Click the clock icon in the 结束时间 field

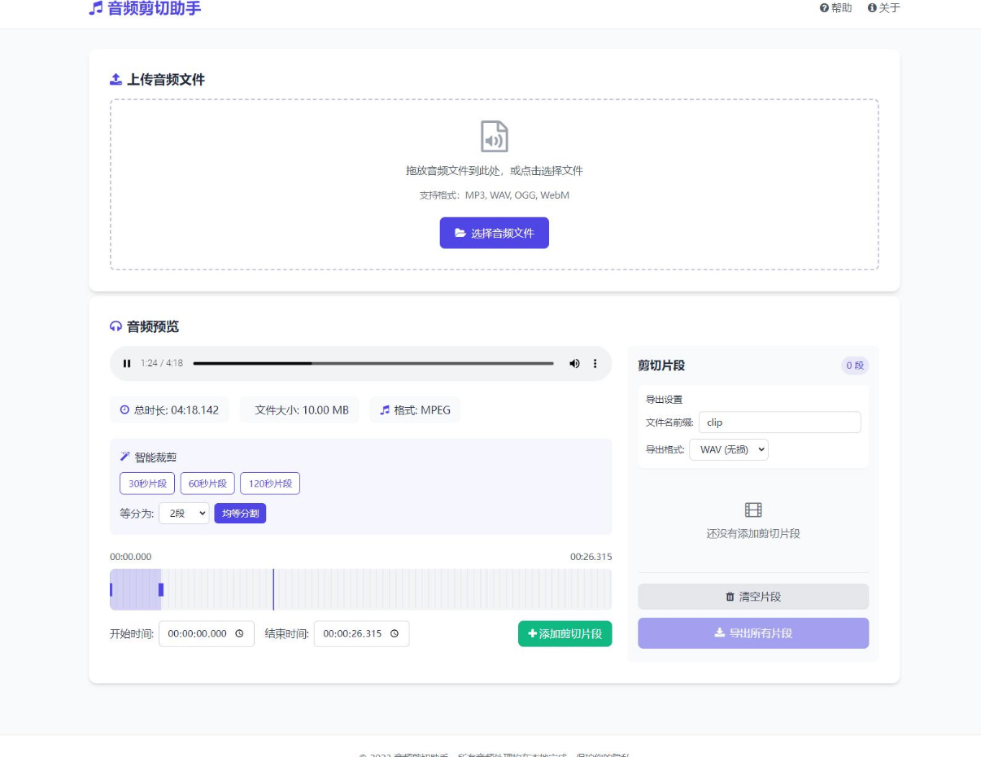pyautogui.click(x=395, y=633)
